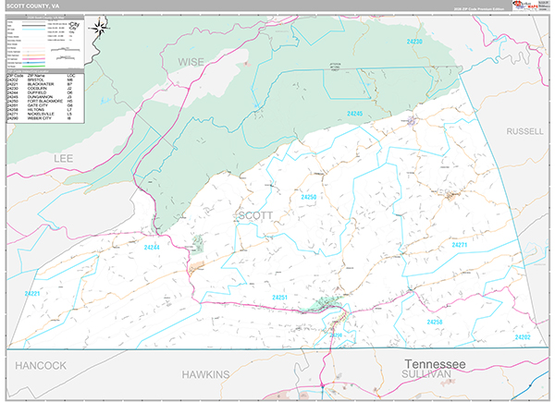Screen dimensions: 555x402
Task: Click the 24250 ZIP label on map
Action: pos(309,197)
